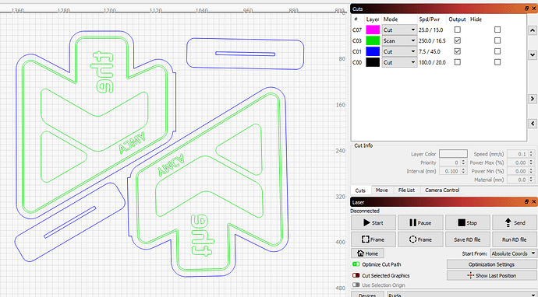Switch to the Move tab
538x297 pixels.
381,190
